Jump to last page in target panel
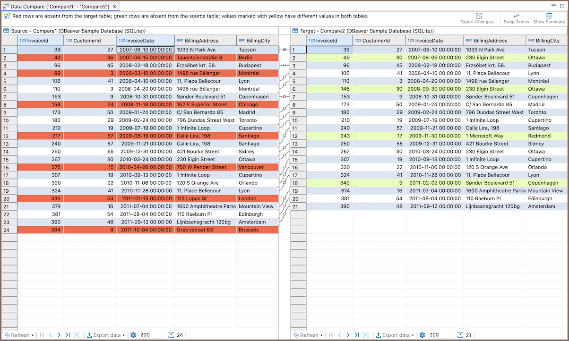The height and width of the screenshot is (341, 569). tap(356, 335)
